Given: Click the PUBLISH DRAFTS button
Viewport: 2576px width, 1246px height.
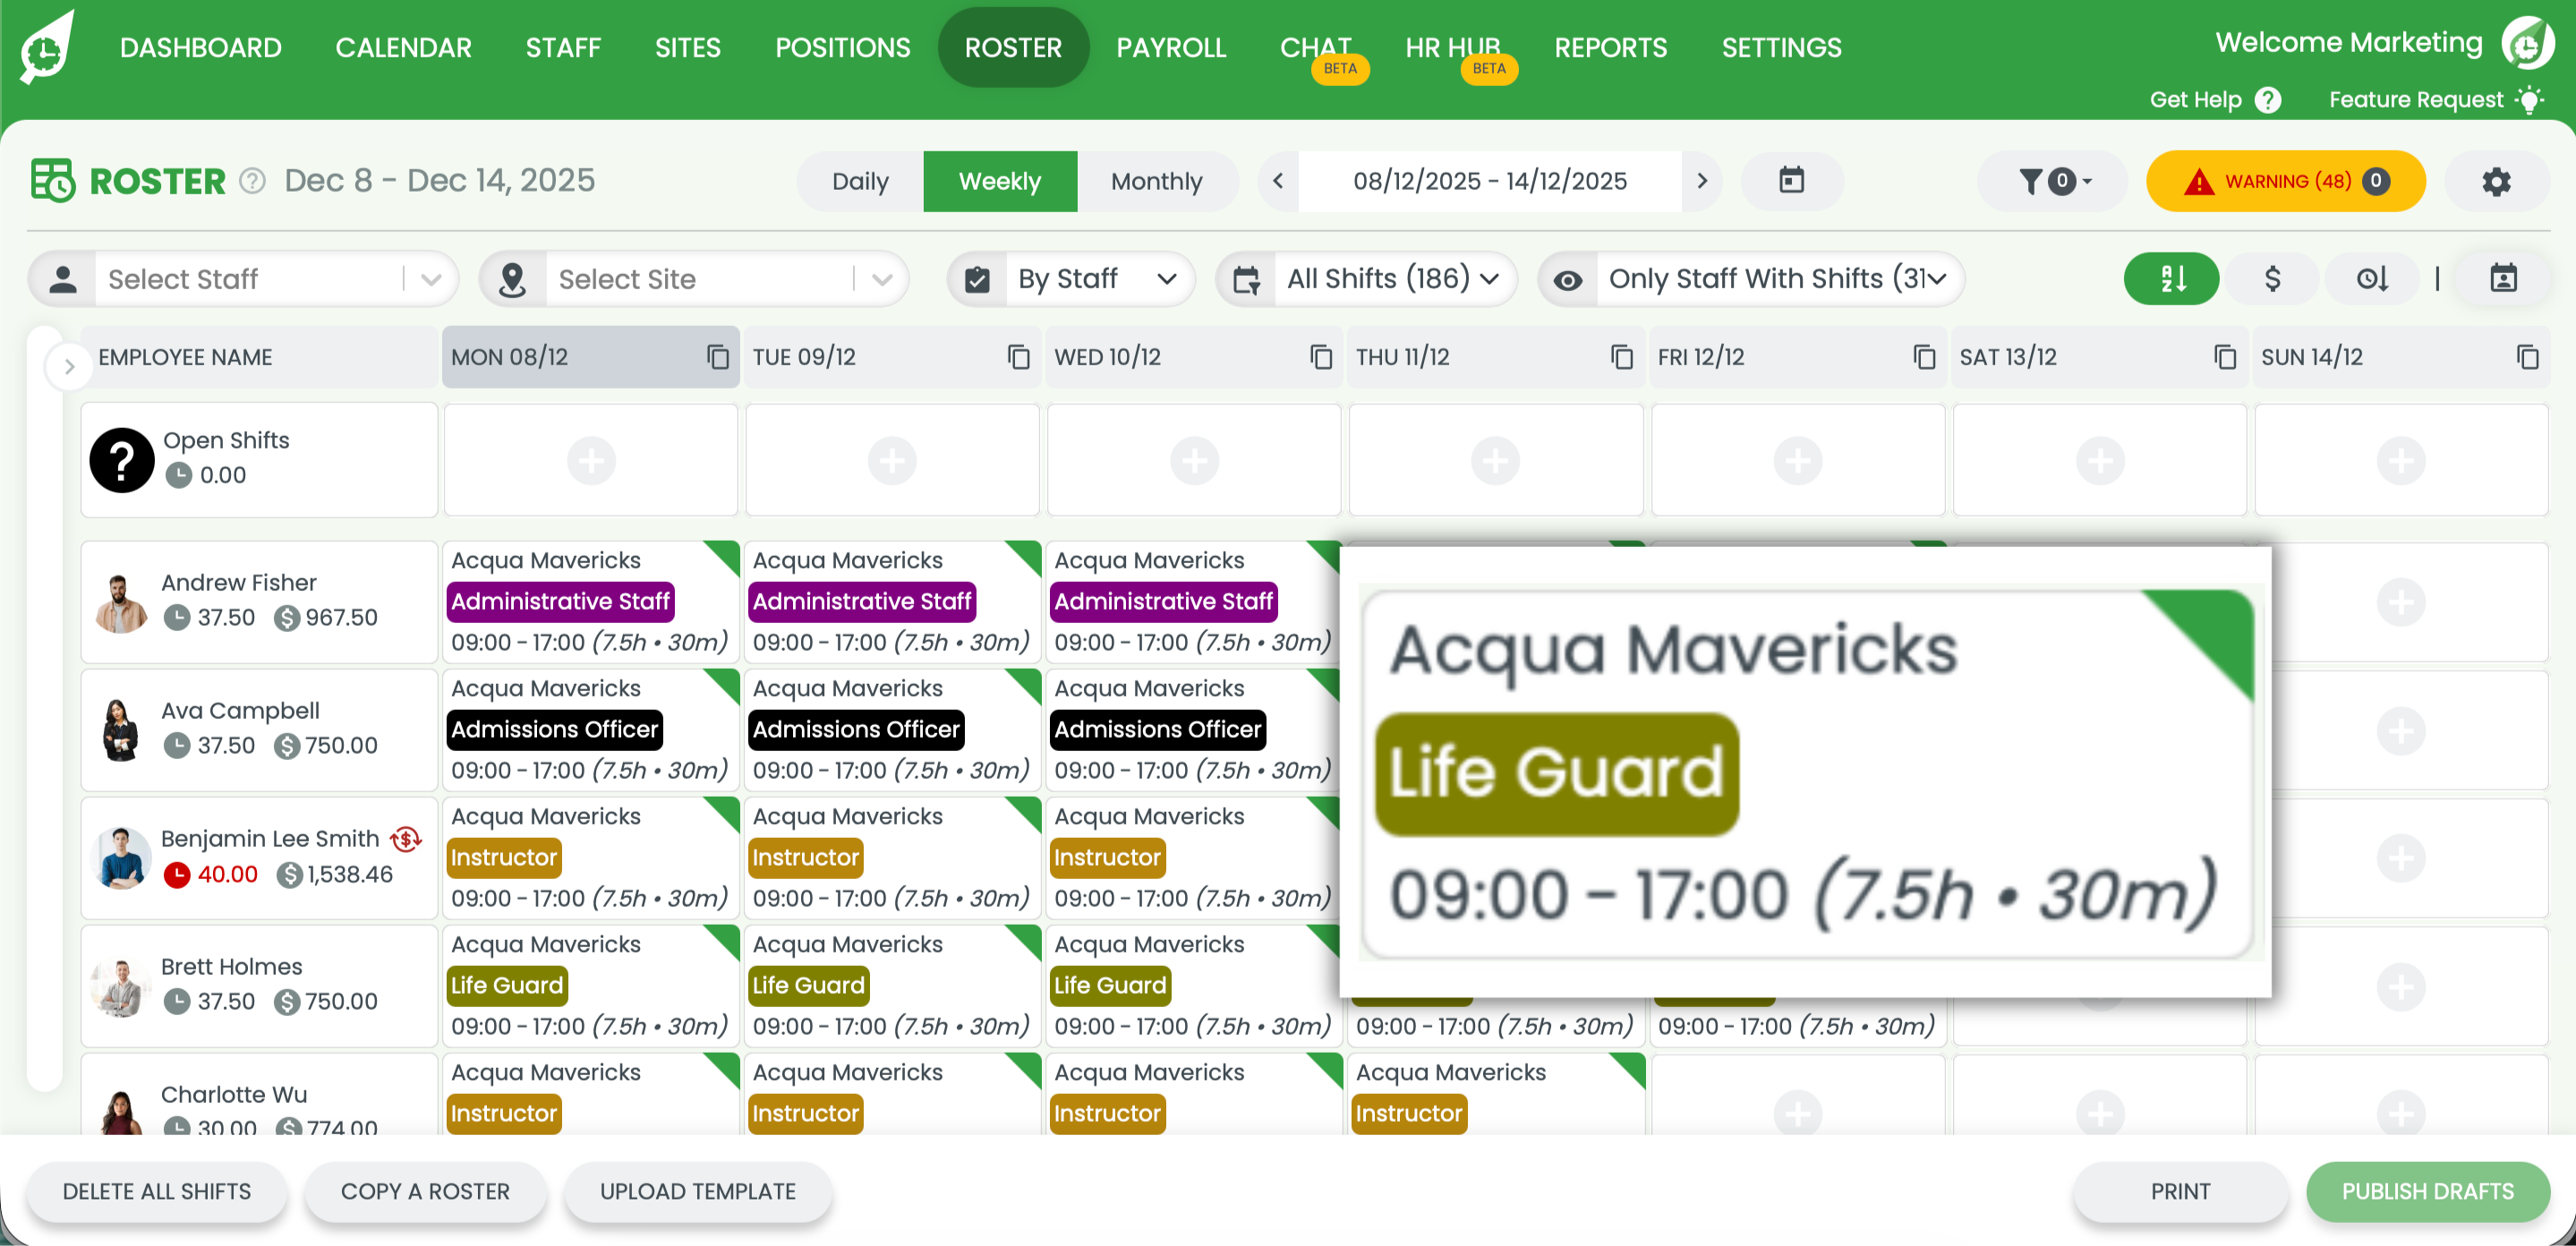Looking at the screenshot, I should click(2427, 1191).
